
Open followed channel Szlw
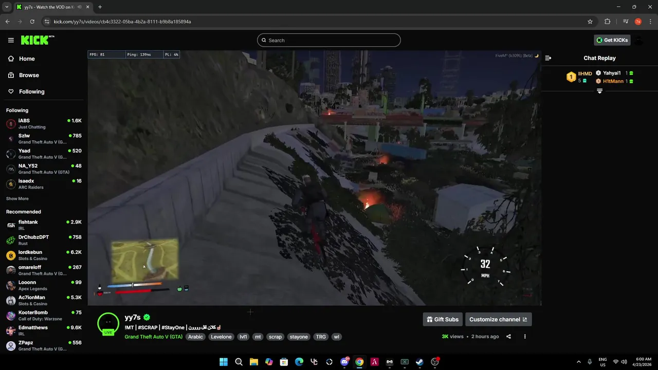pyautogui.click(x=44, y=139)
